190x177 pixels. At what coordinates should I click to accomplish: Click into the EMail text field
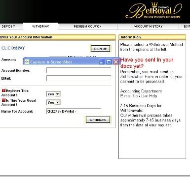[x=78, y=78]
